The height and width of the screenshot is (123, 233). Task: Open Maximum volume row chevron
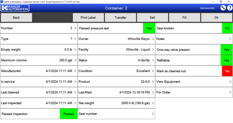[x=75, y=60]
